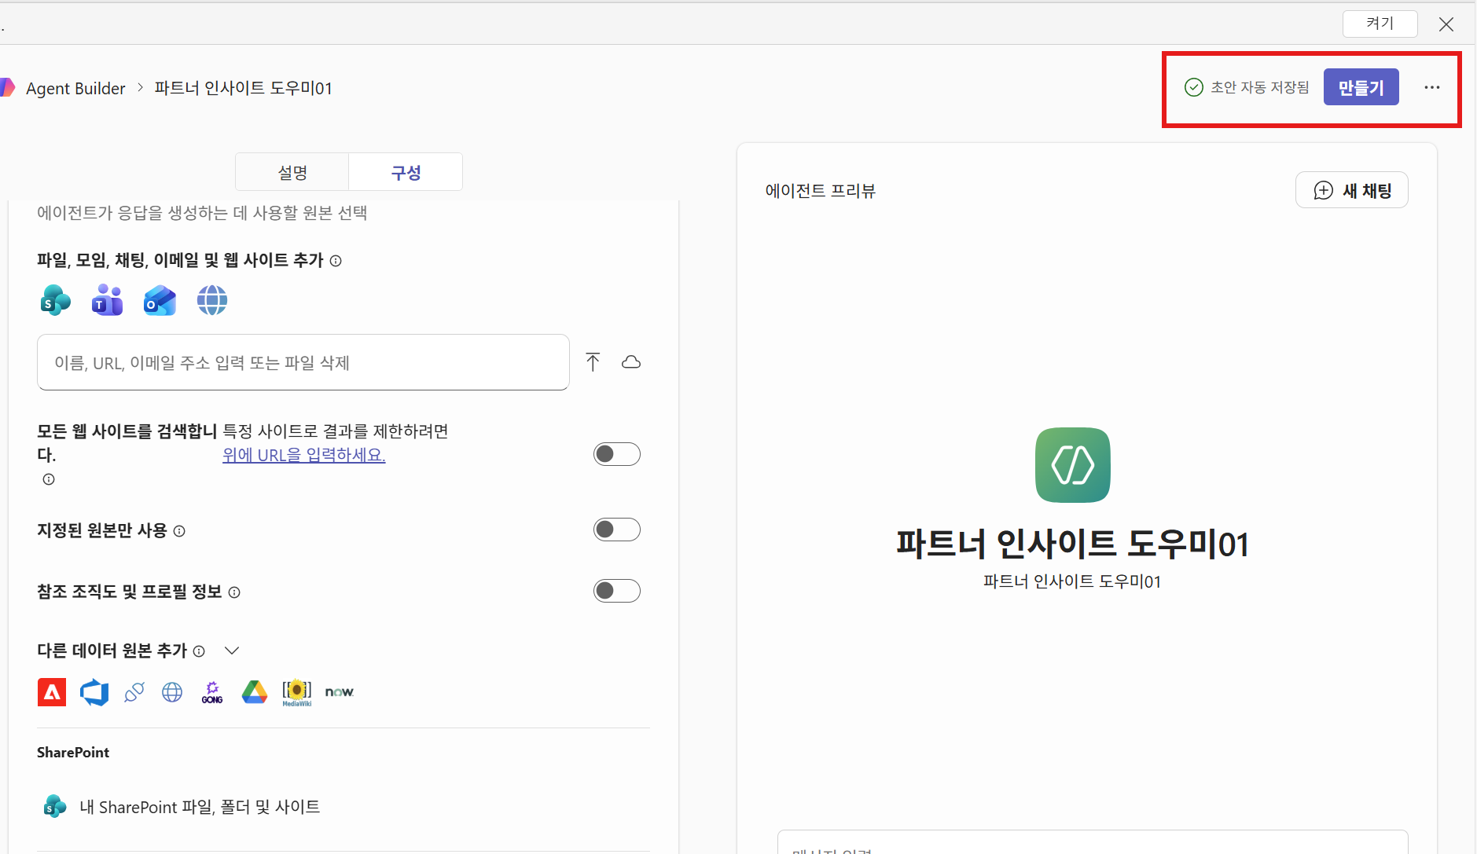This screenshot has height=854, width=1477.
Task: Click the name, URL, email input field
Action: pyautogui.click(x=303, y=362)
